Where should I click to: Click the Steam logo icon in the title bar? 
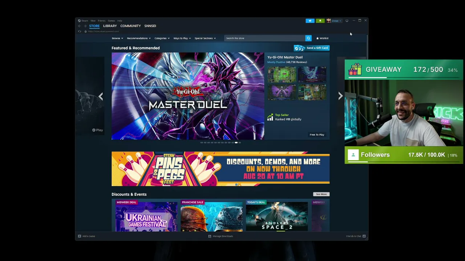(x=79, y=21)
